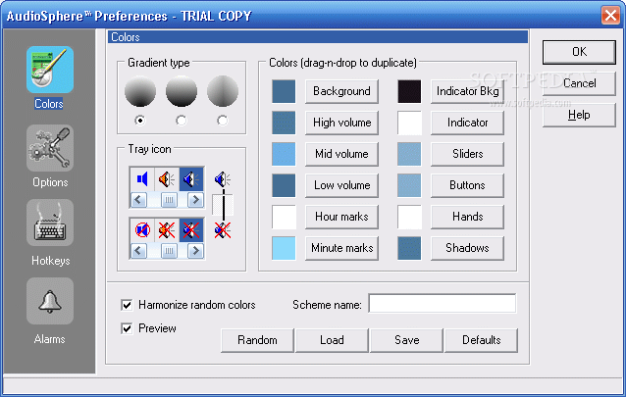This screenshot has width=626, height=397.
Task: Choose the muted orange speaker tray icon
Action: click(x=167, y=229)
